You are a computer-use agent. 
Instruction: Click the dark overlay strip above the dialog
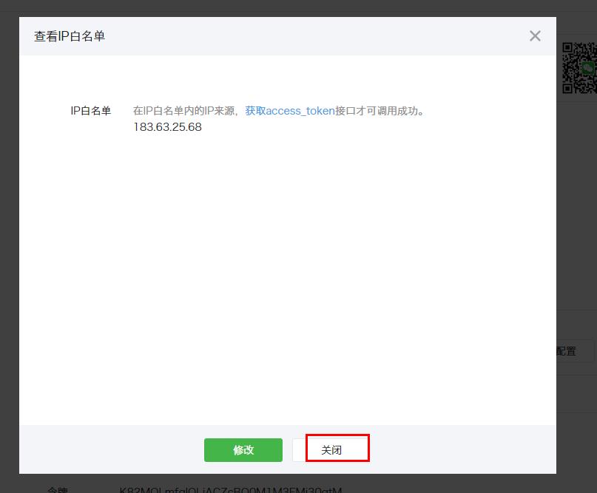pos(296,7)
